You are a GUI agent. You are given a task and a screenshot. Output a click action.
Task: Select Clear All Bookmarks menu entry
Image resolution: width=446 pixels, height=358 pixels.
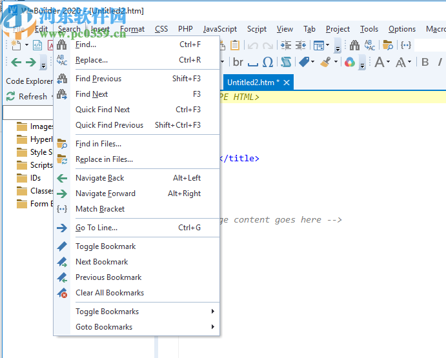pos(137,293)
